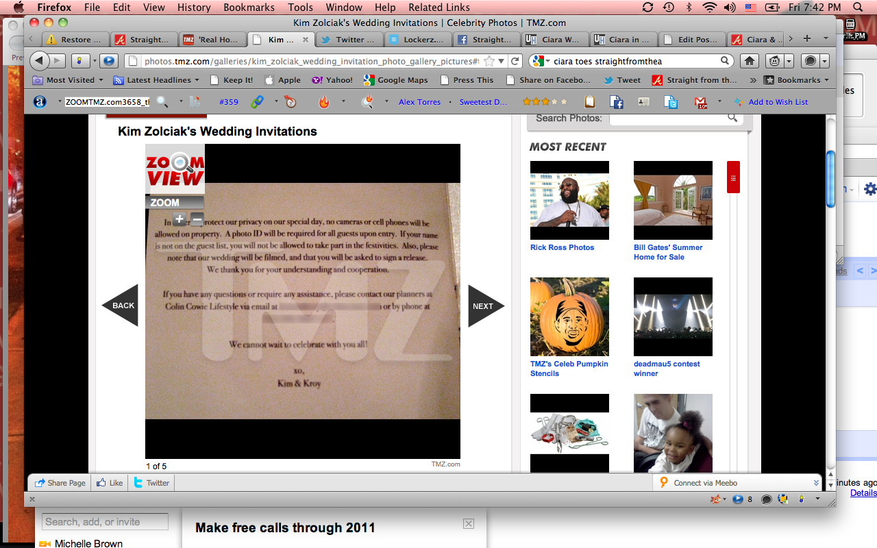Open TMZ's Celeb Pumpkin Stencils thumbnail
The height and width of the screenshot is (548, 877).
tap(569, 316)
